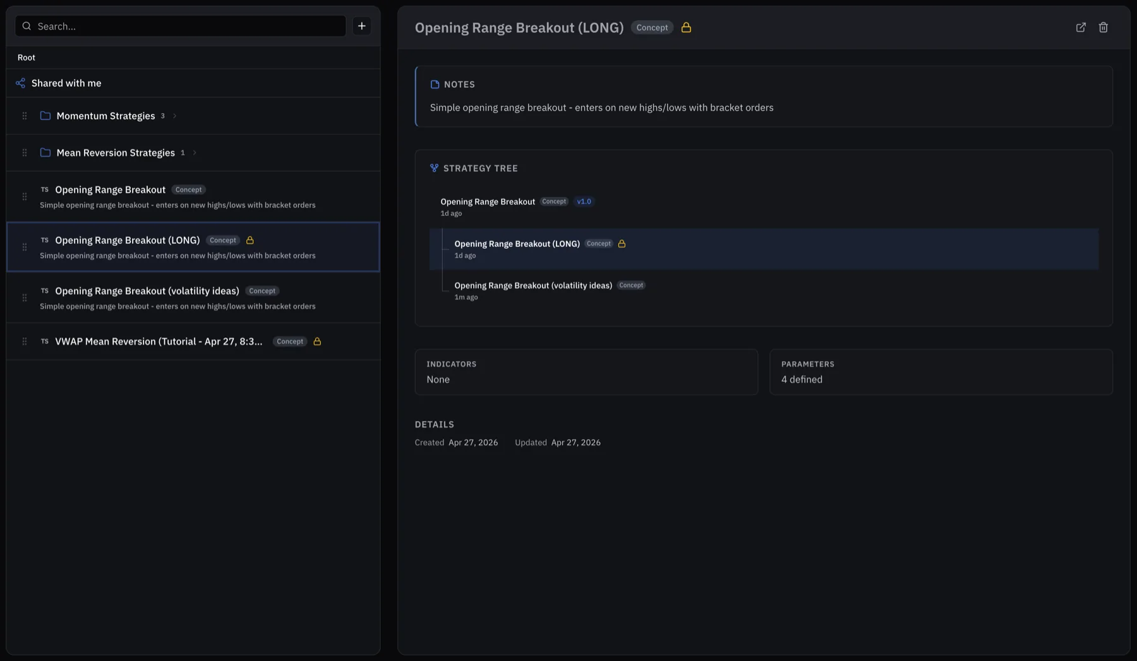The width and height of the screenshot is (1137, 661).
Task: Click Concept badge on VWAP Mean Reversion row
Action: click(290, 342)
